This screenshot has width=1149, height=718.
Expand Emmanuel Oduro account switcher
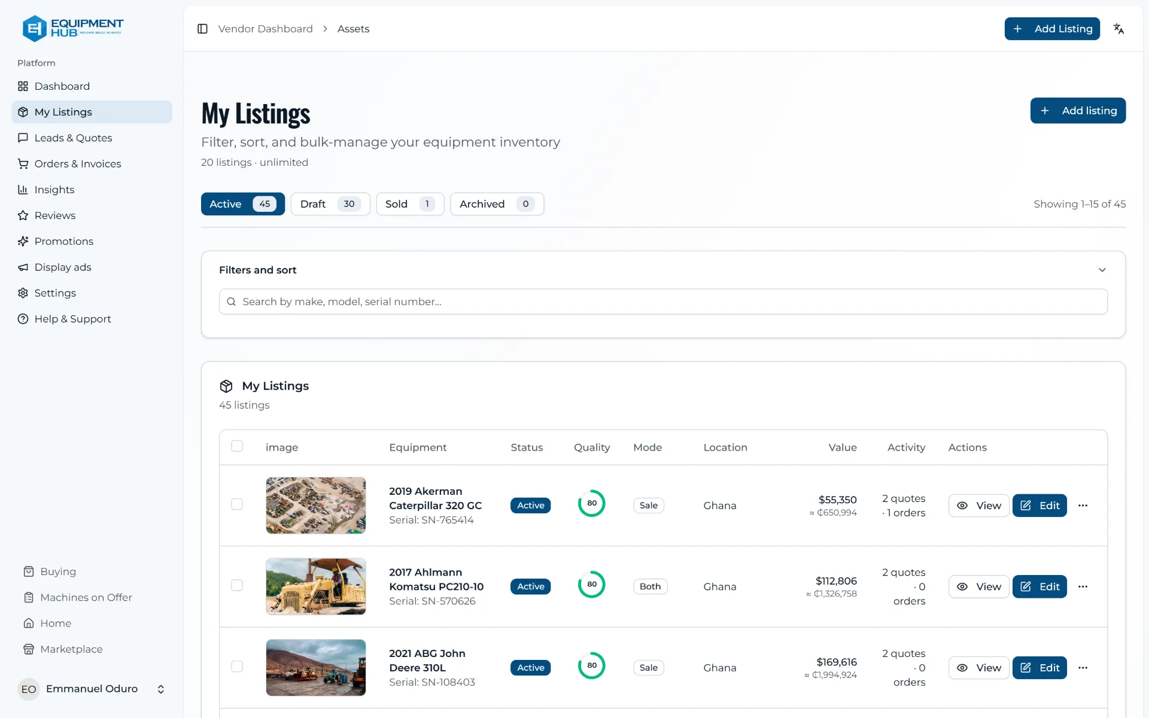point(92,689)
